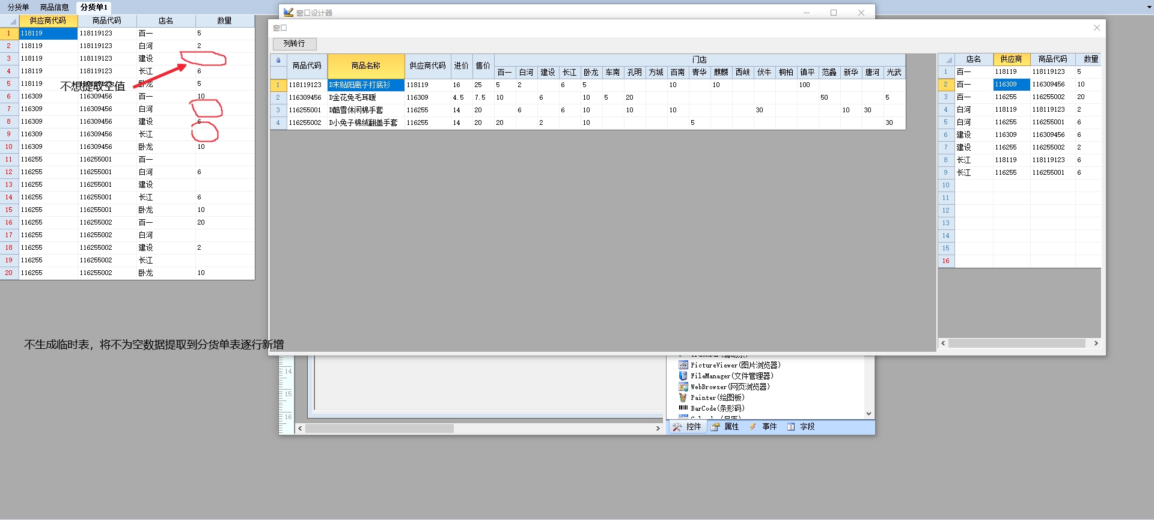Image resolution: width=1154 pixels, height=520 pixels.
Task: Click control list scroll-down arrow
Action: (869, 414)
